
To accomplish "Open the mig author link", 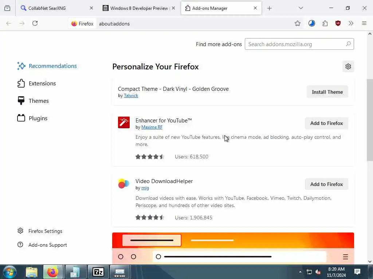I will coord(145,188).
